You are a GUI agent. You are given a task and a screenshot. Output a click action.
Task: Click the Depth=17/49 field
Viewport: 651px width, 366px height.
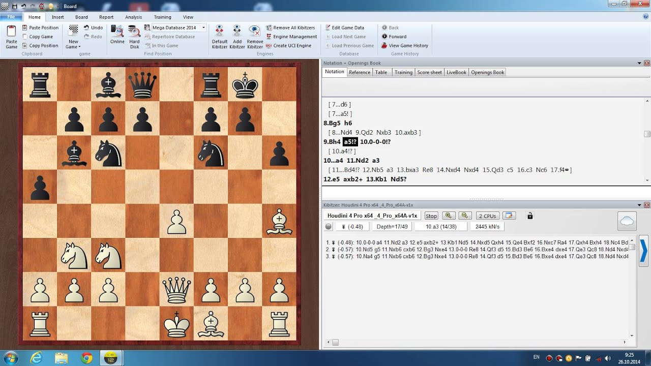[x=392, y=227]
